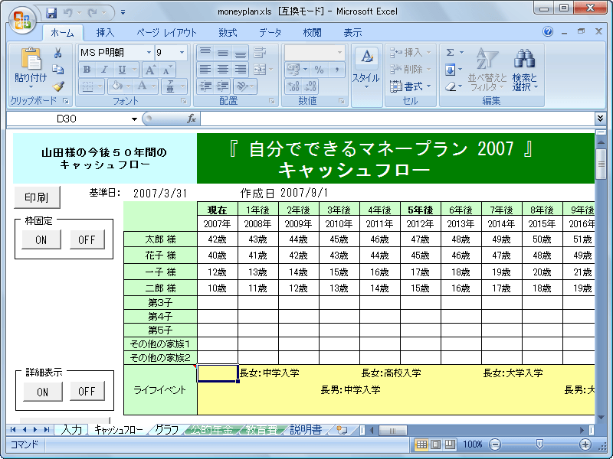Open the Format cells 書式 dropdown

(x=410, y=86)
